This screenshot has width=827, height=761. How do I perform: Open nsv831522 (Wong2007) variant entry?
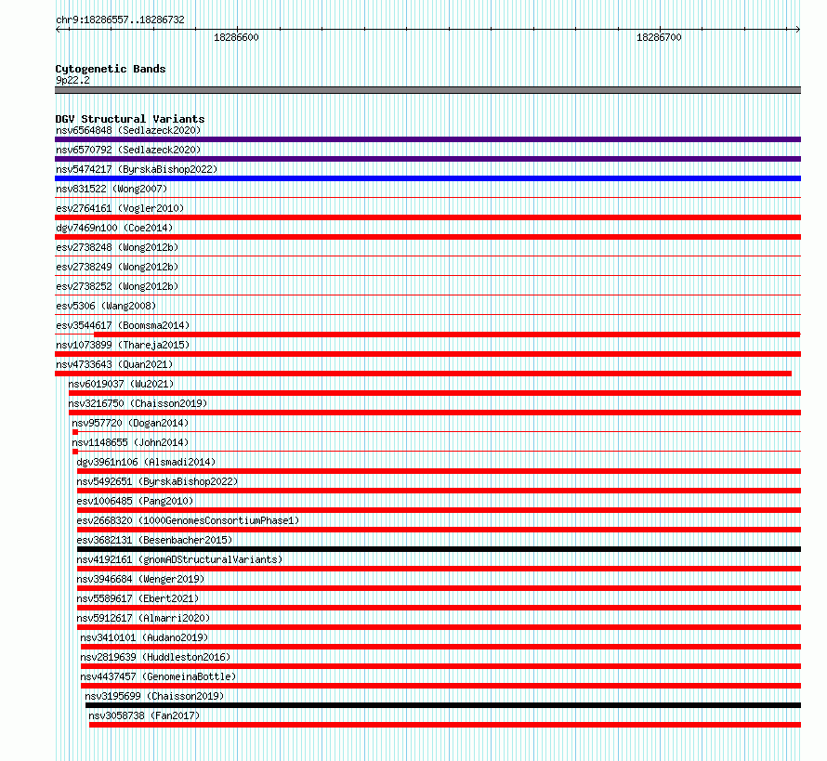click(x=112, y=189)
